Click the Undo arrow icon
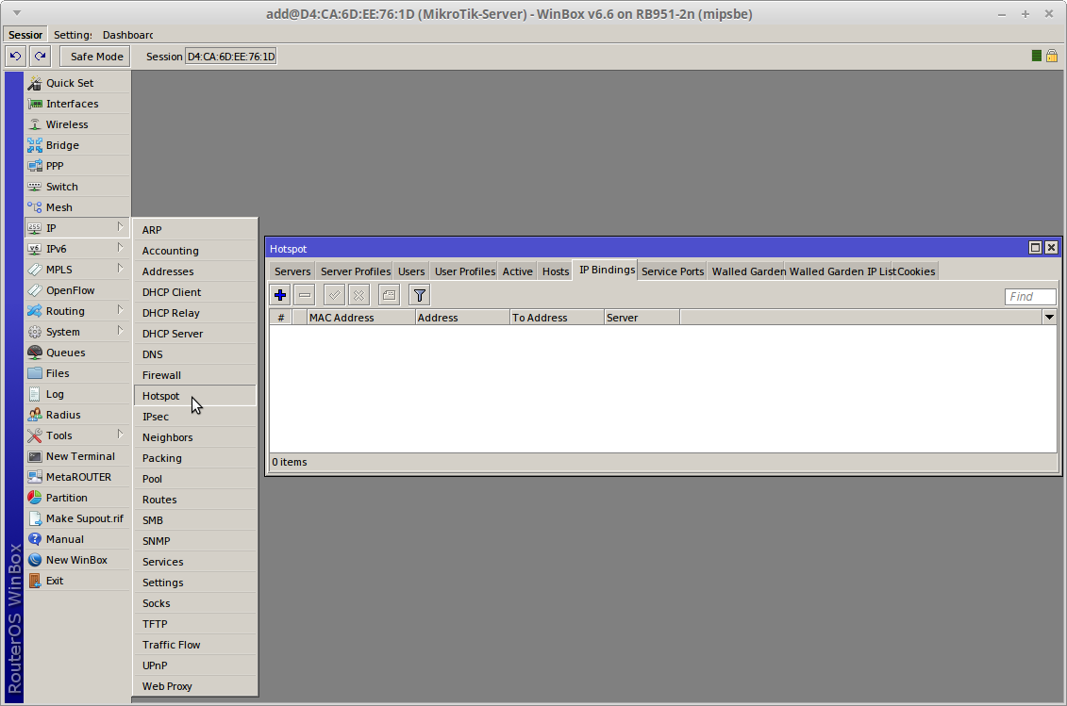This screenshot has width=1067, height=706. click(x=16, y=57)
